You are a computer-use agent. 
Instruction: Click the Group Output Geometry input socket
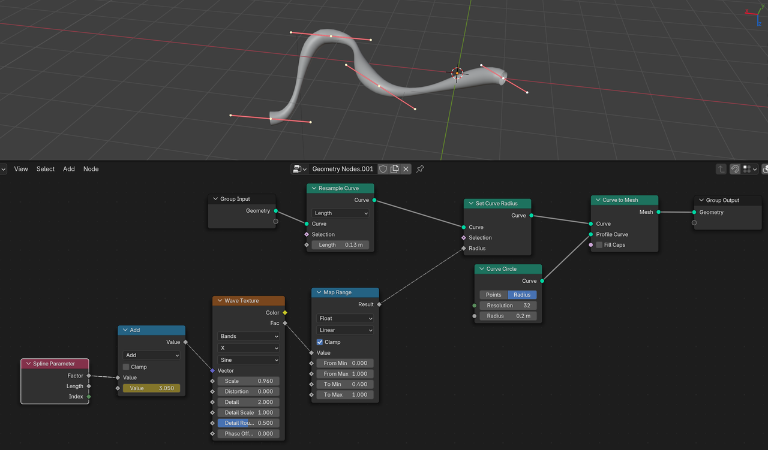click(694, 212)
